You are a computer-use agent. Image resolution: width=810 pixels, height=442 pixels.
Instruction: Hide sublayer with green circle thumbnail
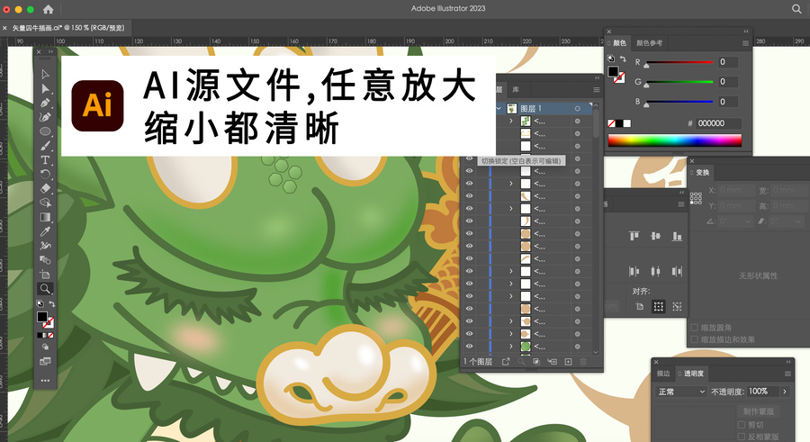point(469,346)
